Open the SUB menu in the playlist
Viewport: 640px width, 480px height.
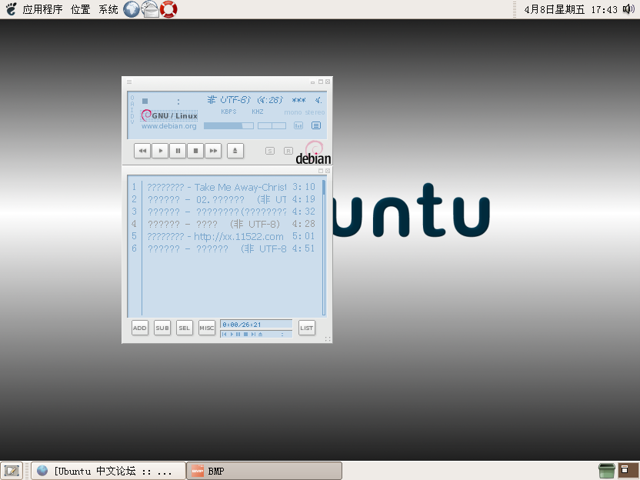tap(162, 328)
